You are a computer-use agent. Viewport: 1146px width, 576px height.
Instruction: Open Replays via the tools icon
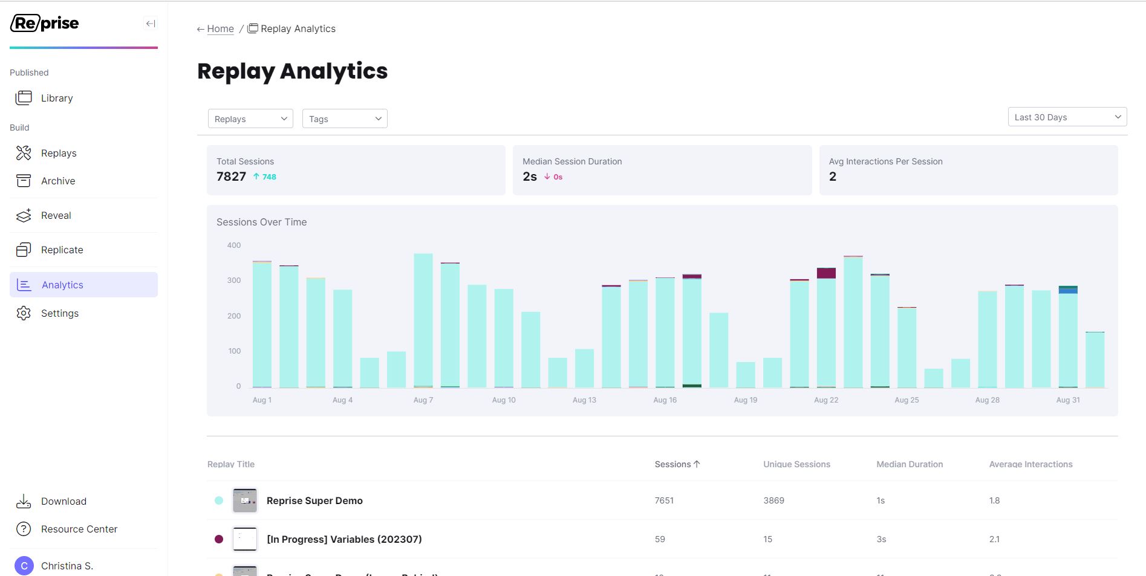point(24,153)
